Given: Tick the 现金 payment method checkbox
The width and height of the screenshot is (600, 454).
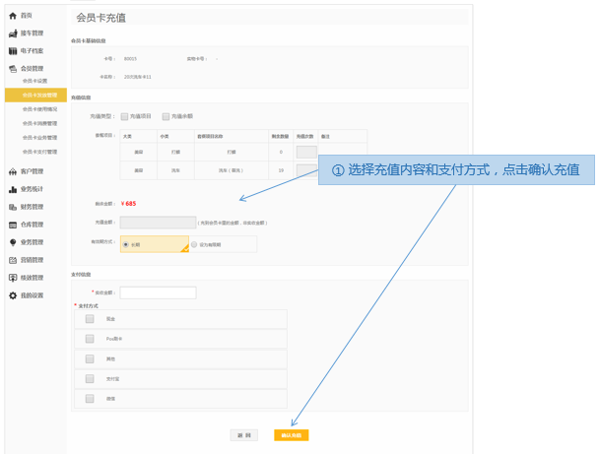Looking at the screenshot, I should [x=90, y=319].
